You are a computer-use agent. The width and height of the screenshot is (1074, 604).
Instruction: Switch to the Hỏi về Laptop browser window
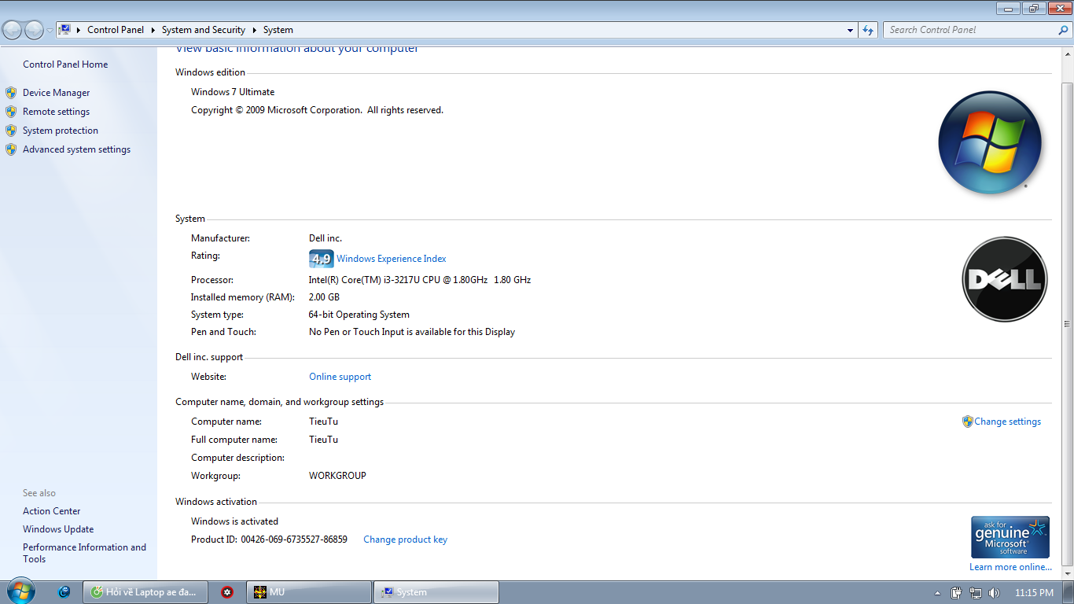pyautogui.click(x=146, y=592)
